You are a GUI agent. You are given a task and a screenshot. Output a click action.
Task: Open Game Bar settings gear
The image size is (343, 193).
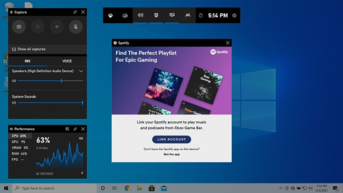point(234,15)
